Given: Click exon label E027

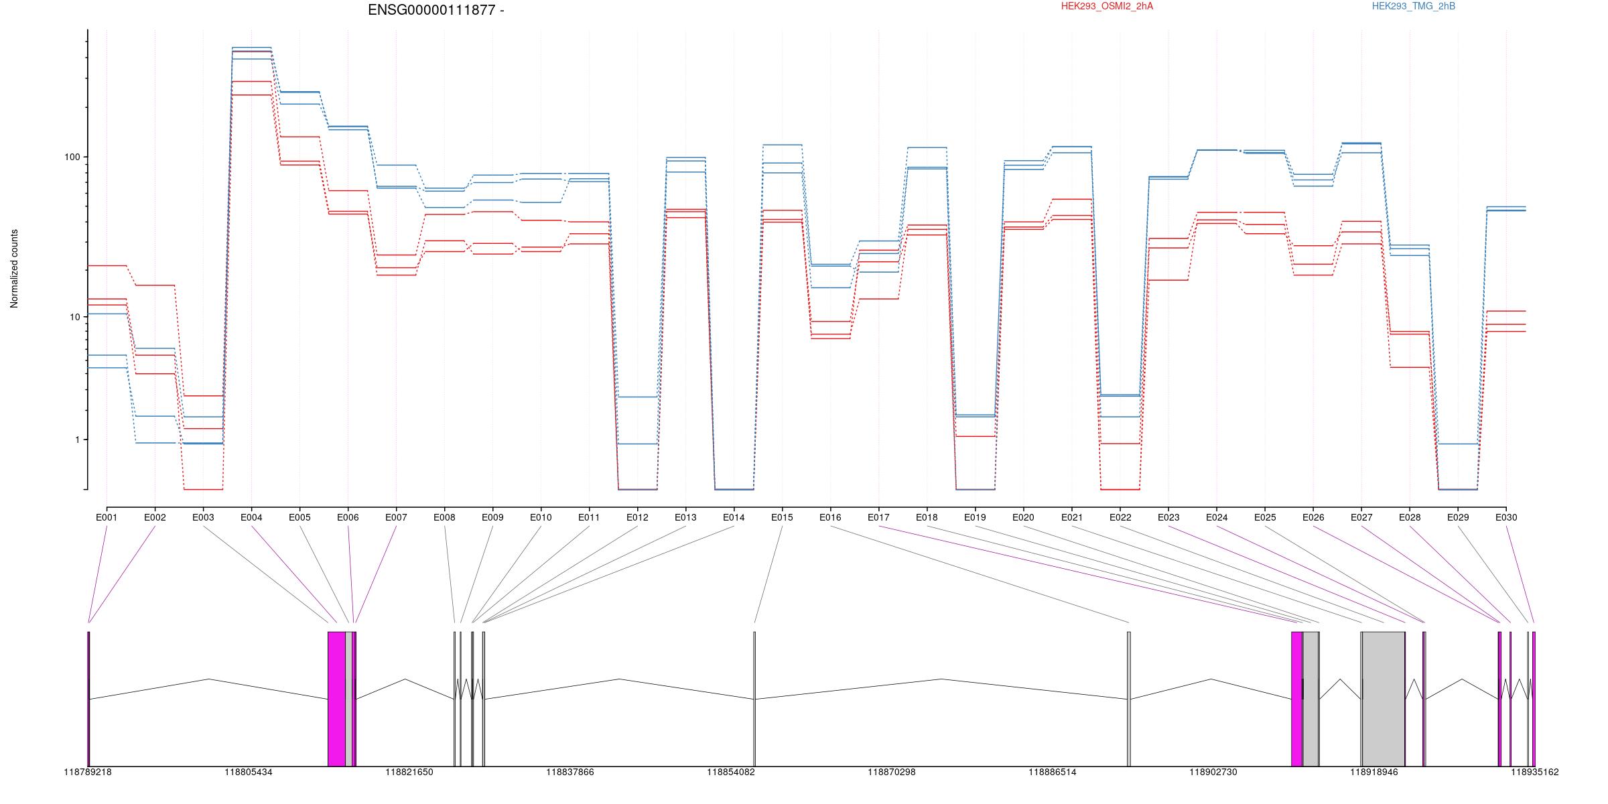Looking at the screenshot, I should 1361,517.
